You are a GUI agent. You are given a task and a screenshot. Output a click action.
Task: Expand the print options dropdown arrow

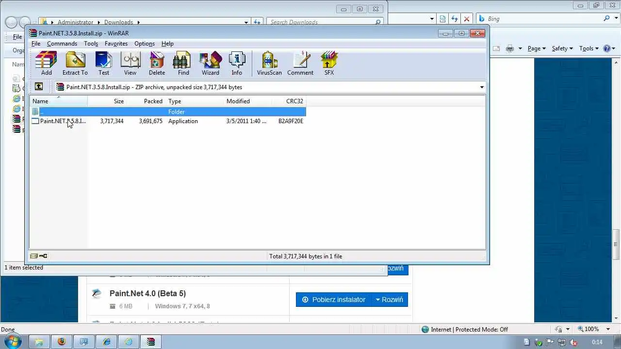520,48
